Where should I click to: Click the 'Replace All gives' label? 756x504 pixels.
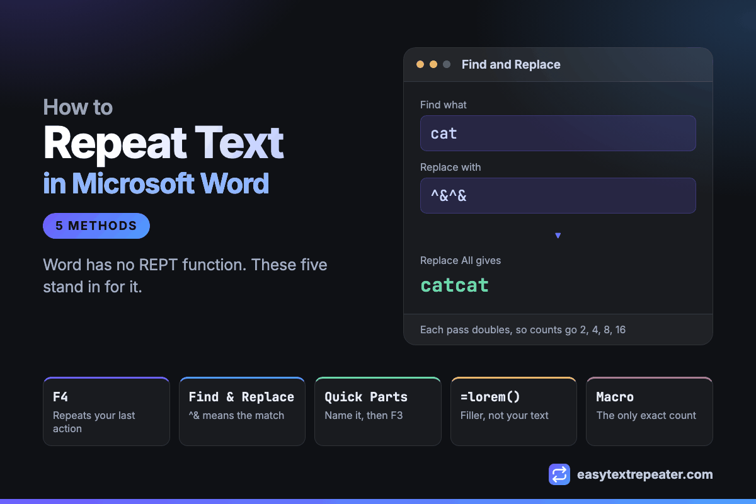(461, 260)
